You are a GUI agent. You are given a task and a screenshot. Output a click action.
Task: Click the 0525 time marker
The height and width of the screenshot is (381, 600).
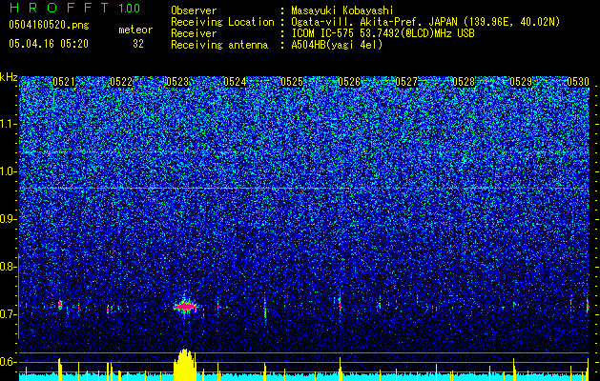(292, 82)
